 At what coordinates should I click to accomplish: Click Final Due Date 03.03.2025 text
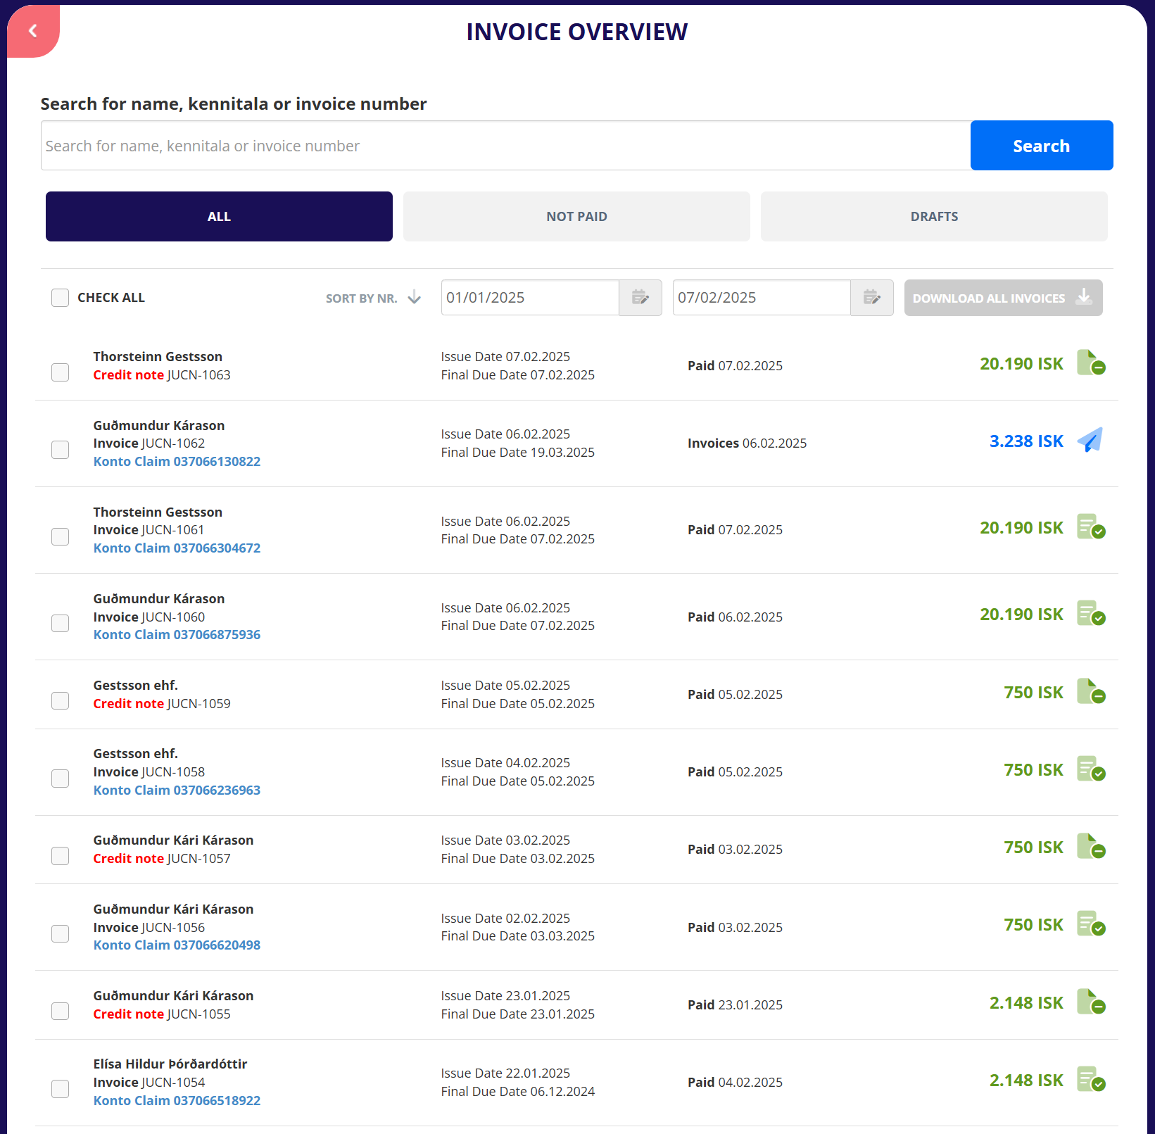click(x=518, y=936)
